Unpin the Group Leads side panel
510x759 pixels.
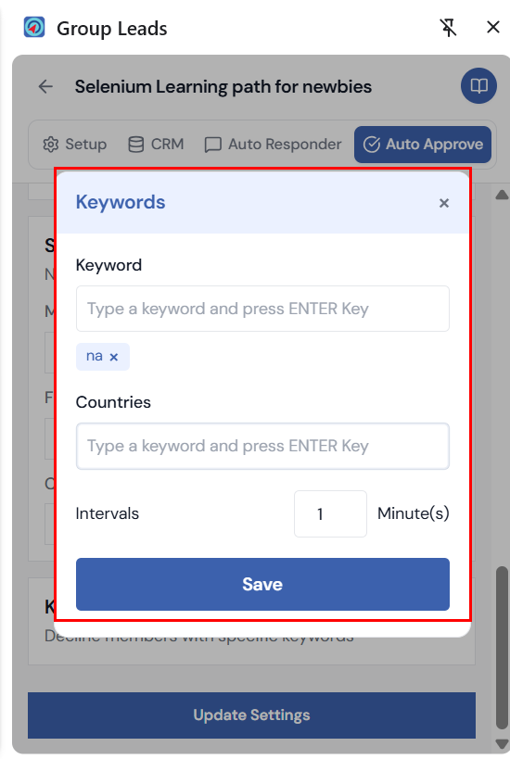pos(448,28)
